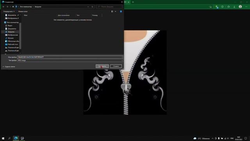Screen dimensions: 250x141
Task: Open the taskbar clock and date
Action: click(x=239, y=138)
